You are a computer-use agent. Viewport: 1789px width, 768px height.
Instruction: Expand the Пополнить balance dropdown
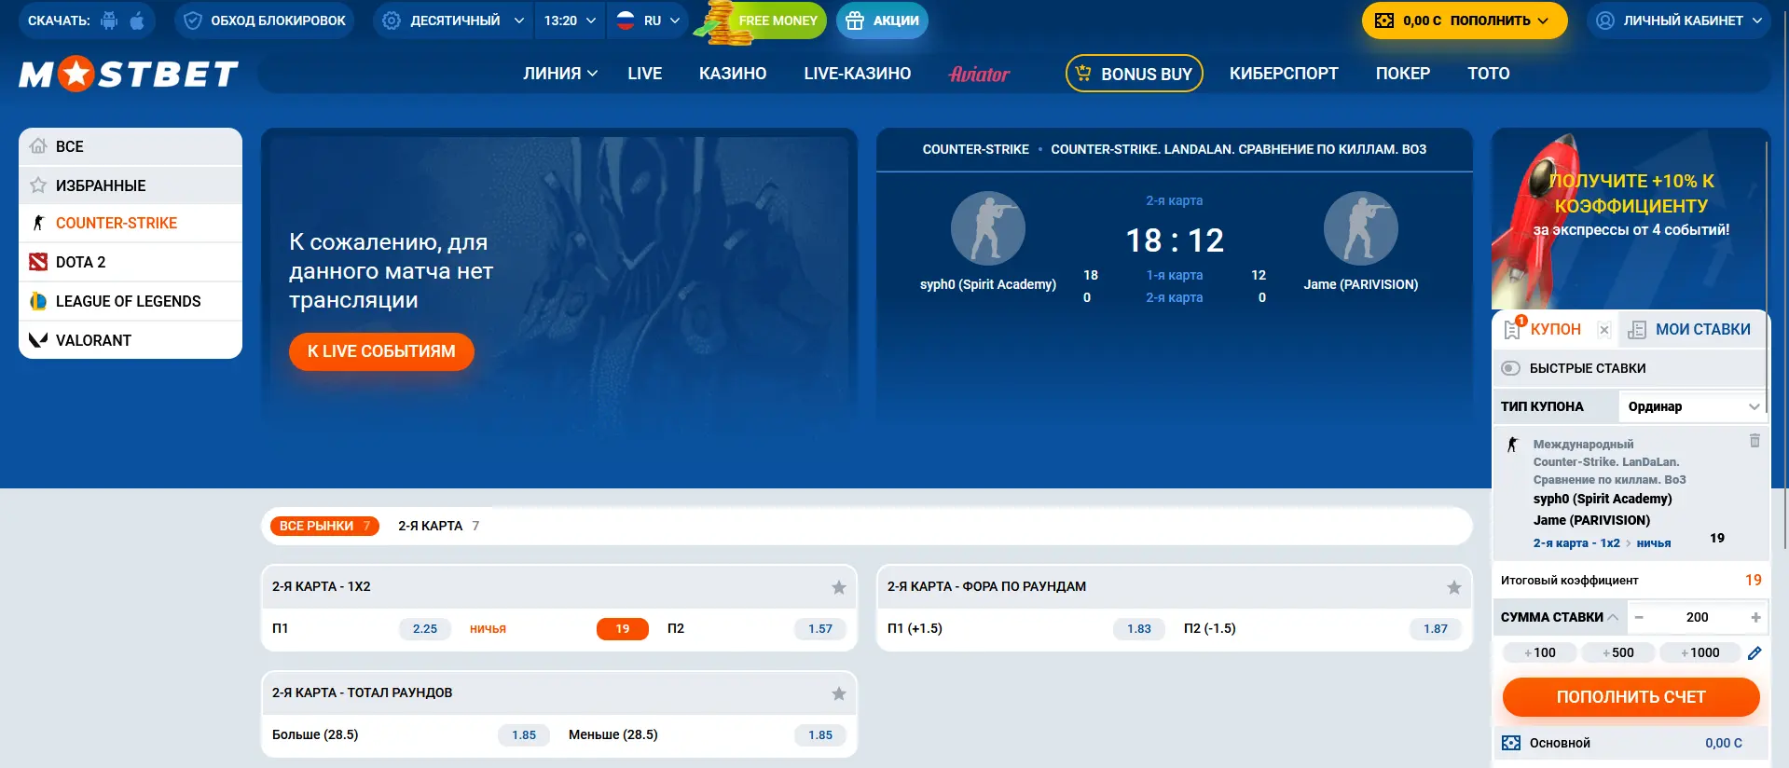coord(1464,21)
